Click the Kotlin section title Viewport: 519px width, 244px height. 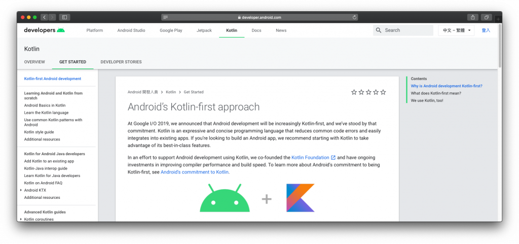32,49
